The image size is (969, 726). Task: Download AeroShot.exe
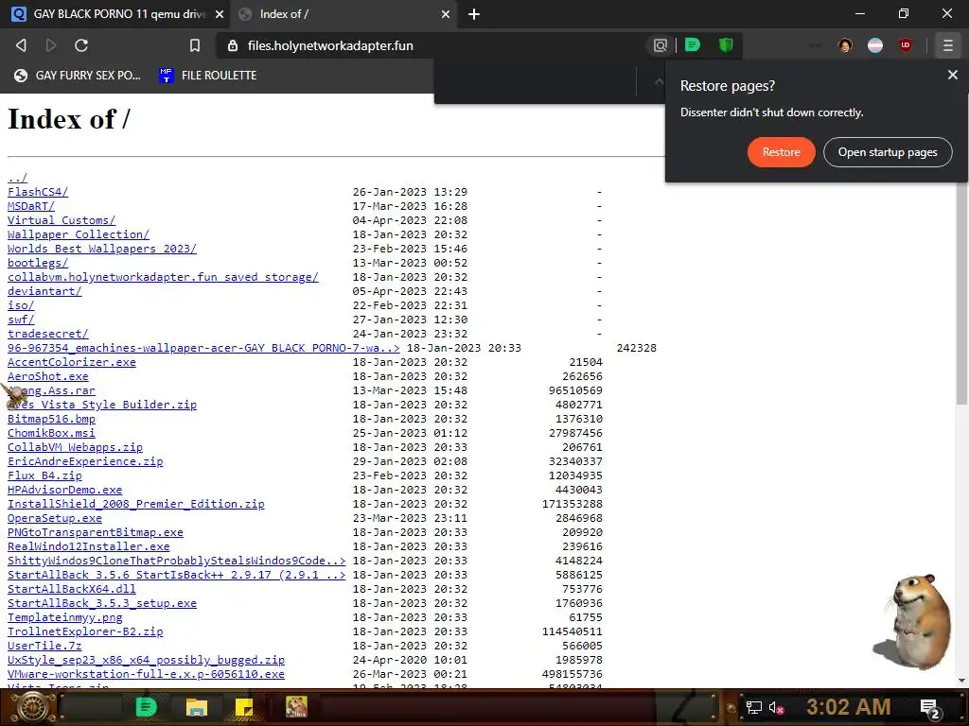48,376
